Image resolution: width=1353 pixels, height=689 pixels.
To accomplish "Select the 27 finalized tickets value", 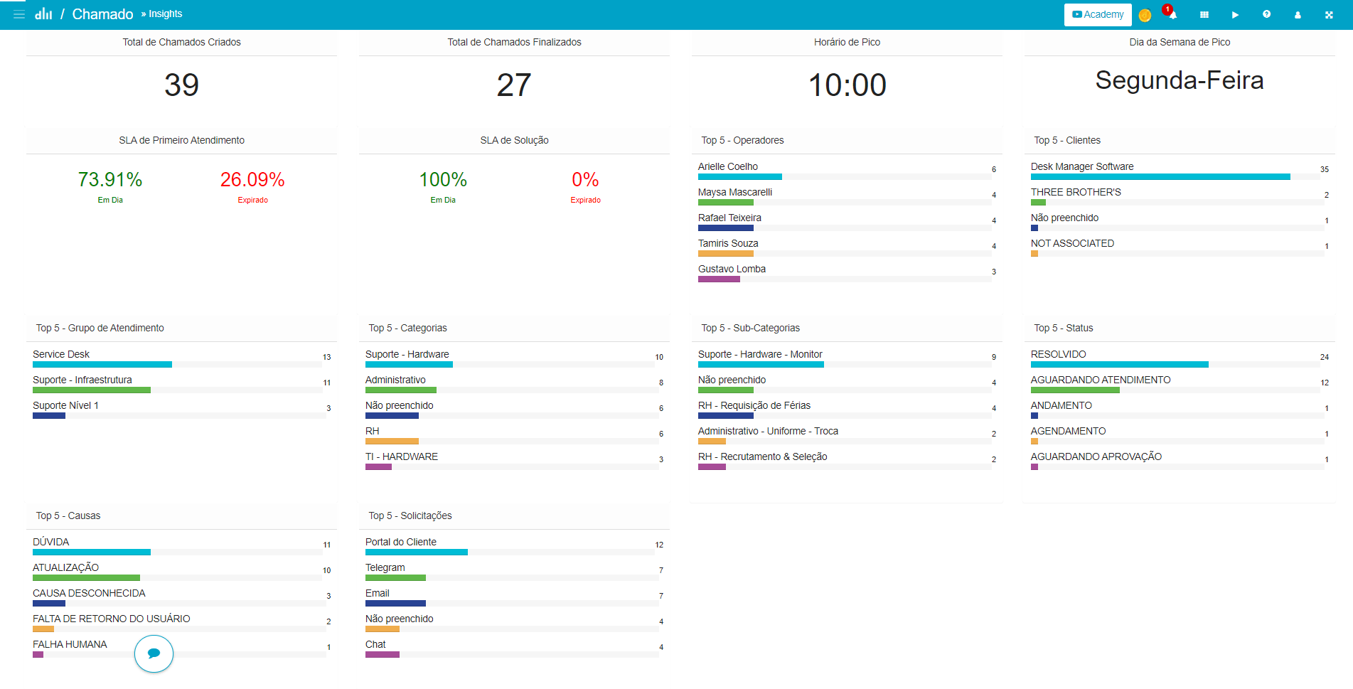I will pyautogui.click(x=514, y=85).
